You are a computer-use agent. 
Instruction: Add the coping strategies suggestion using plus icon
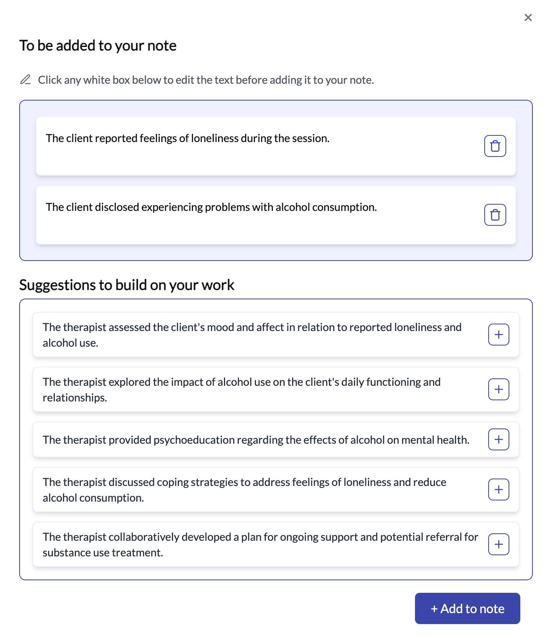point(498,489)
